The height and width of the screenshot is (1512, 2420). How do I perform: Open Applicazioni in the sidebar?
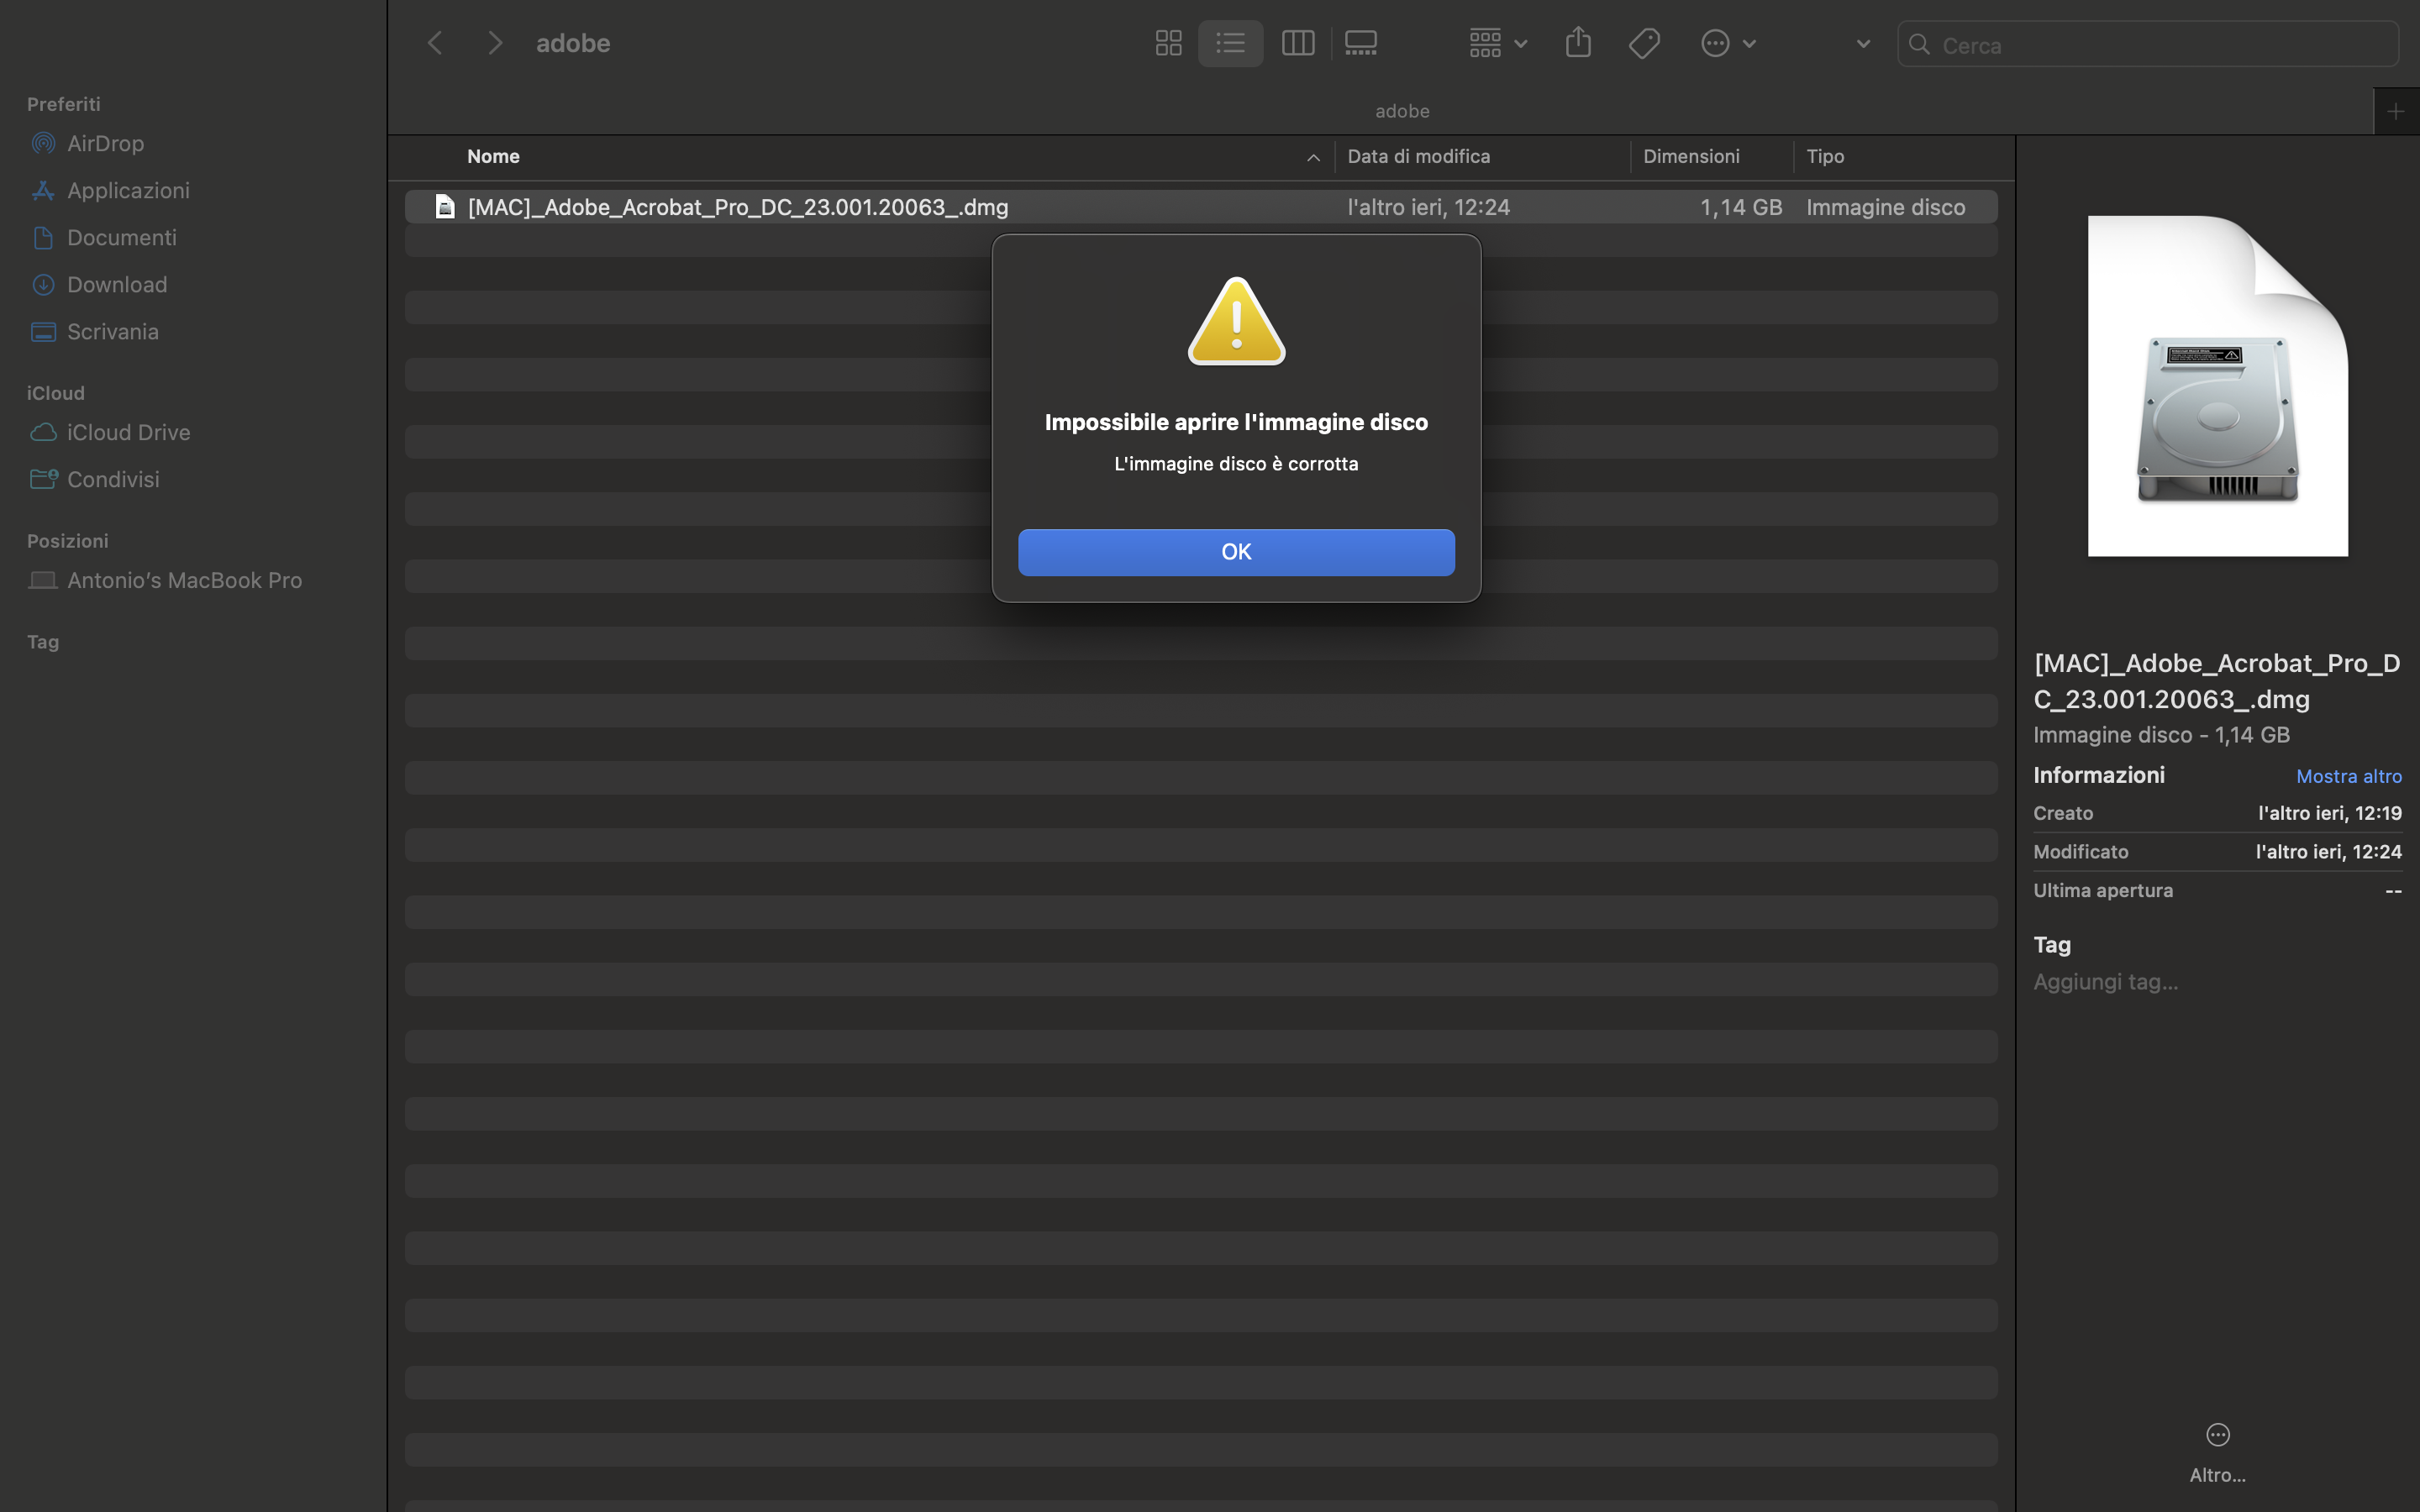pyautogui.click(x=128, y=190)
